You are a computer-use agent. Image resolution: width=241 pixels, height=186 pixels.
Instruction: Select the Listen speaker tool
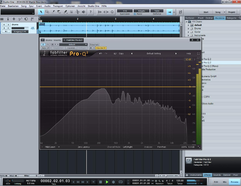83,12
